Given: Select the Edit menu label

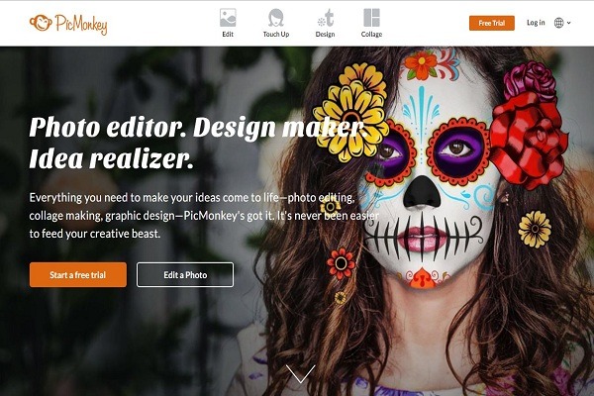Looking at the screenshot, I should click(228, 34).
